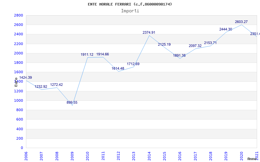Click x-axis year 2018

click(211, 156)
